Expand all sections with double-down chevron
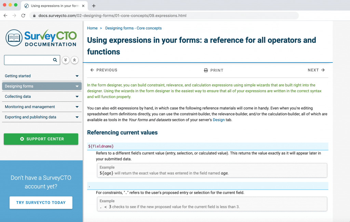 (65, 60)
